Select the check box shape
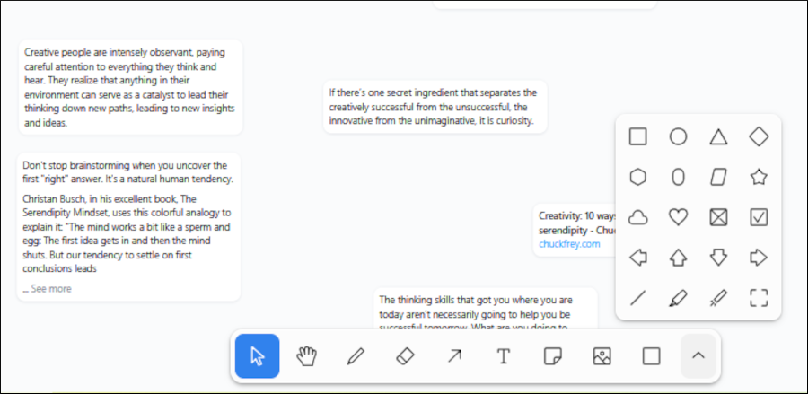808x394 pixels. 759,217
